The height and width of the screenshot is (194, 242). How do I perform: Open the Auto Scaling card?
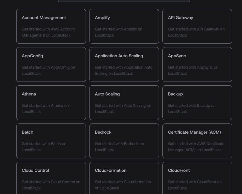[x=124, y=103]
